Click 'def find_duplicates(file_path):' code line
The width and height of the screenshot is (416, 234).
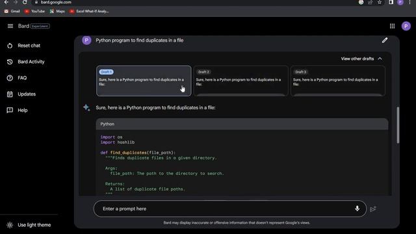138,153
